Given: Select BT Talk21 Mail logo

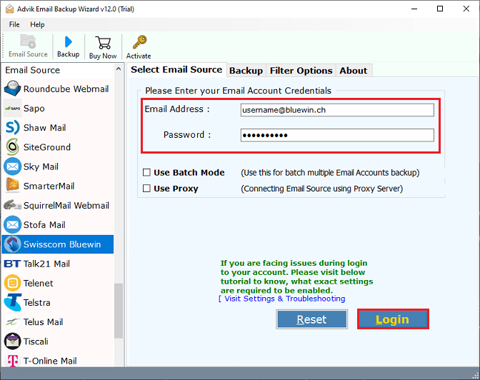Looking at the screenshot, I should tap(13, 264).
